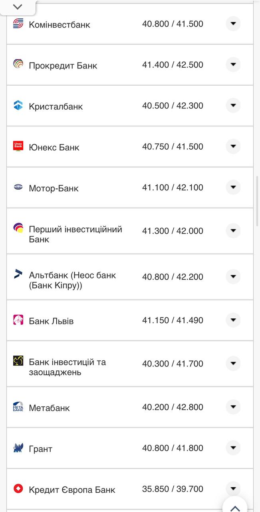260x512 pixels.
Task: Click the red Юнекс Банк logo
Action: pos(18,146)
